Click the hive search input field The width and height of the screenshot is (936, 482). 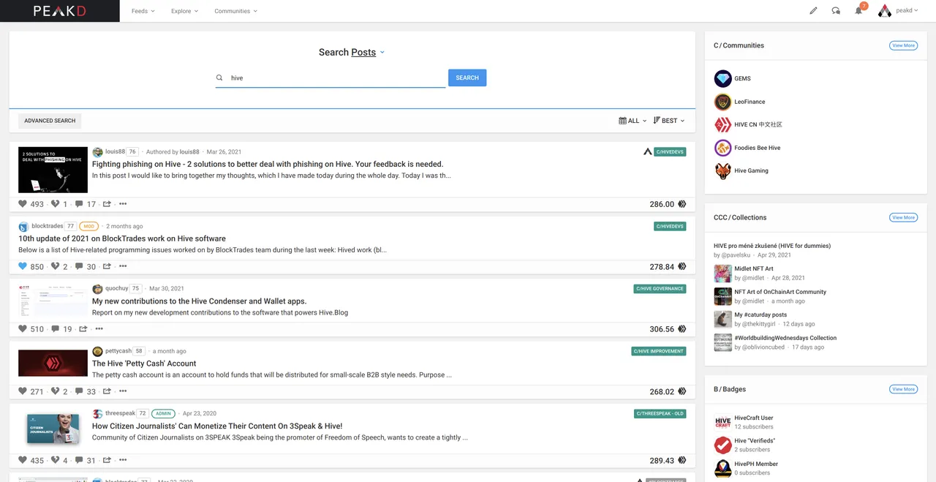tap(331, 78)
